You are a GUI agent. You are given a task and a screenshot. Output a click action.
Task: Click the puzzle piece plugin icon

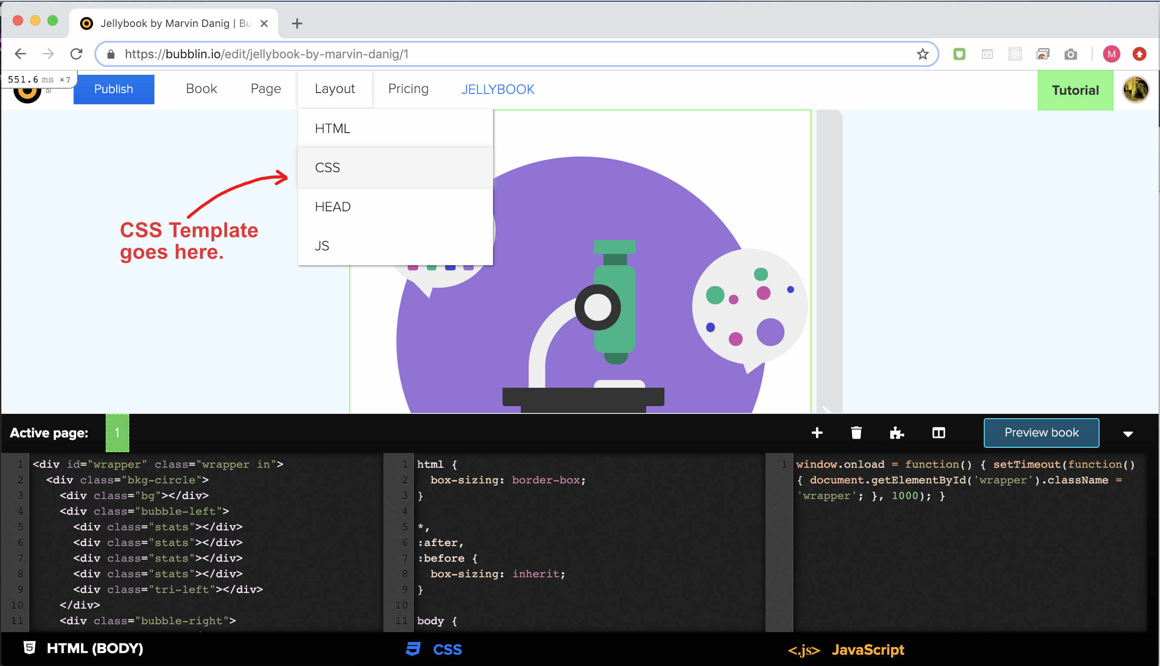pos(896,433)
